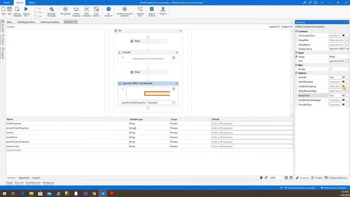Open File Explorer from taskbar
350x197 pixels.
(x=31, y=193)
